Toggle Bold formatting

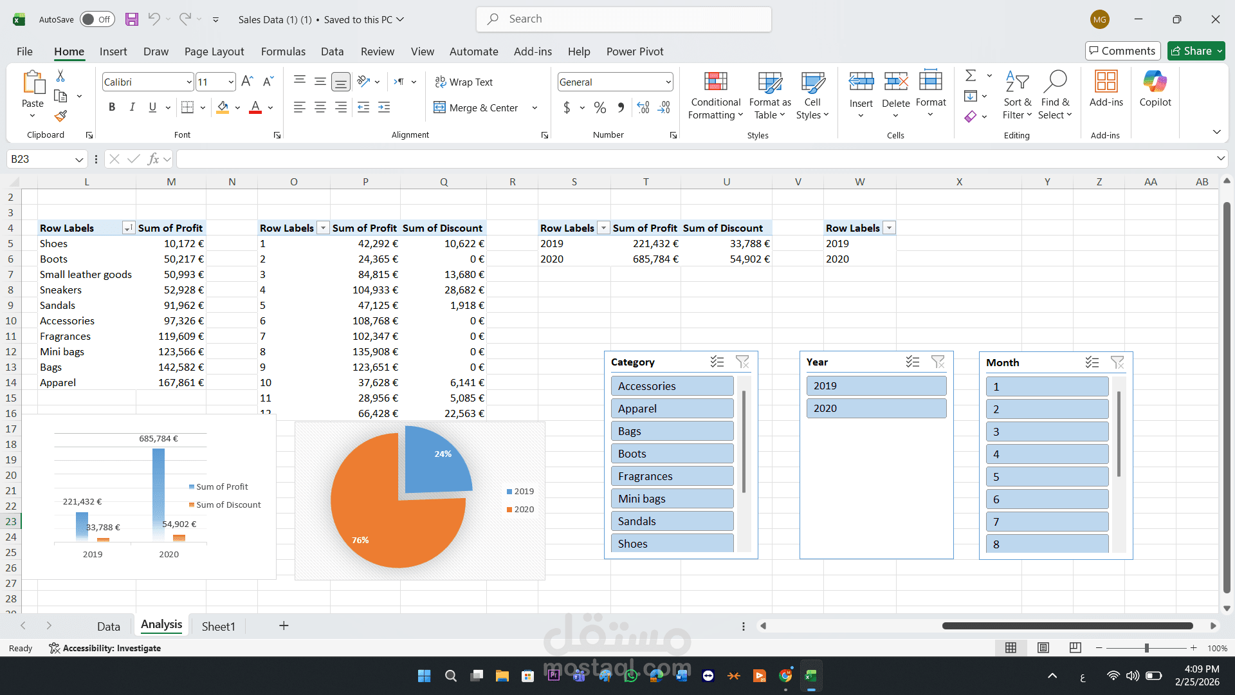(x=112, y=107)
